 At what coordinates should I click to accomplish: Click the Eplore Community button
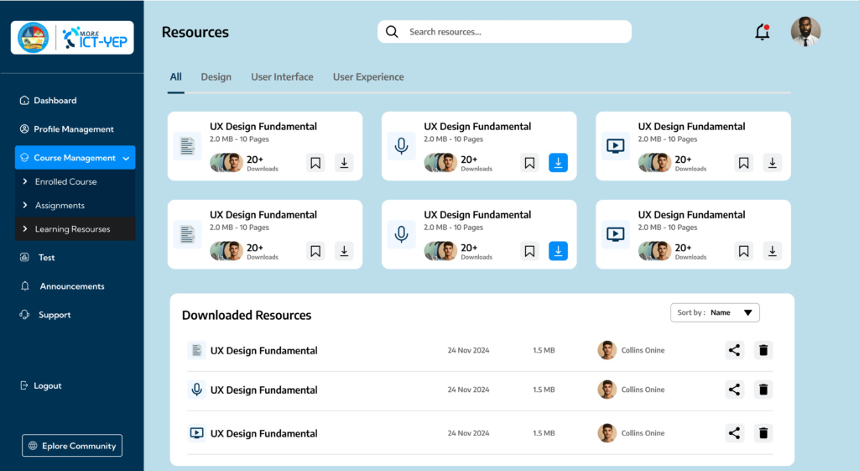[72, 446]
